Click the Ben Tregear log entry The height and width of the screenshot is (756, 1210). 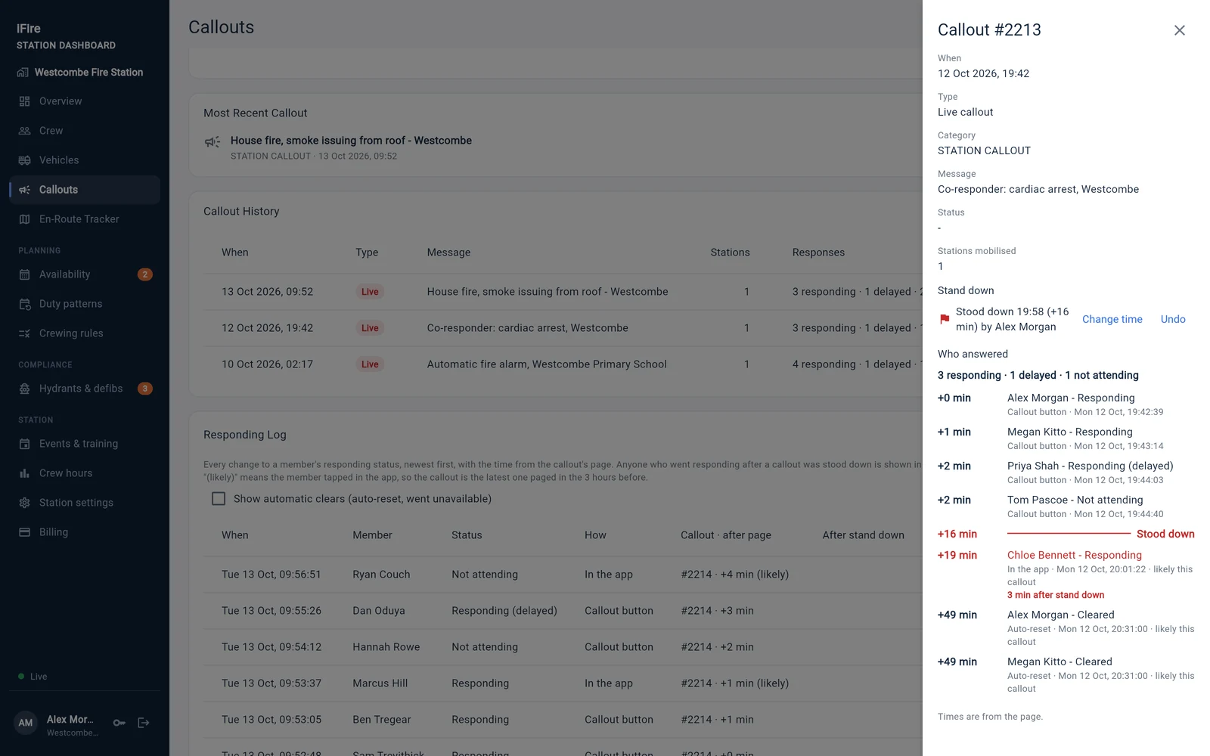click(x=563, y=720)
